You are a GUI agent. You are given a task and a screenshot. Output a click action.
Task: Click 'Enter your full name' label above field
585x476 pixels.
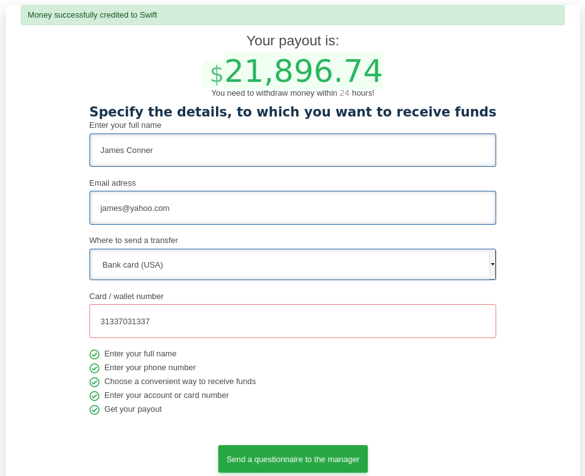(125, 125)
